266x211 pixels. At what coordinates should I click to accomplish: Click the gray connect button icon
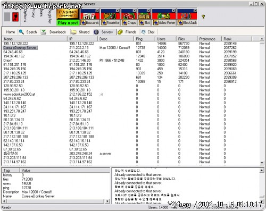pos(7,17)
